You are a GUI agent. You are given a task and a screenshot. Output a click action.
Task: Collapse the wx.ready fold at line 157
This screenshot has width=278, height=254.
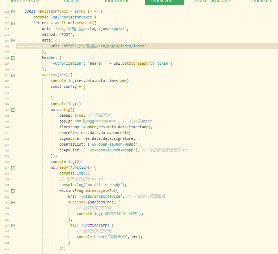13,168
